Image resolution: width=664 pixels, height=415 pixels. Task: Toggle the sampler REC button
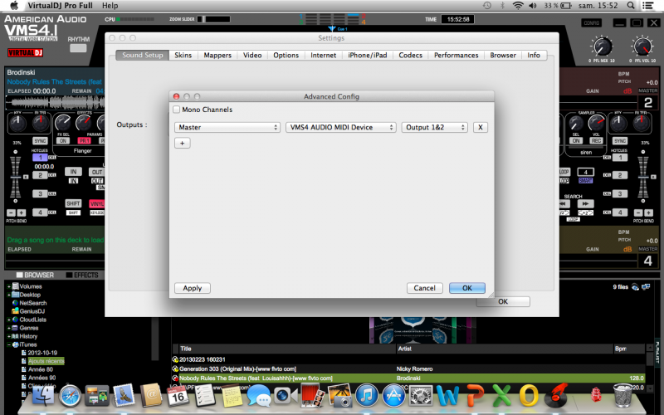pos(596,140)
